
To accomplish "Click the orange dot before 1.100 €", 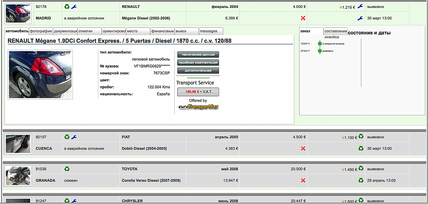I will pos(343,138).
